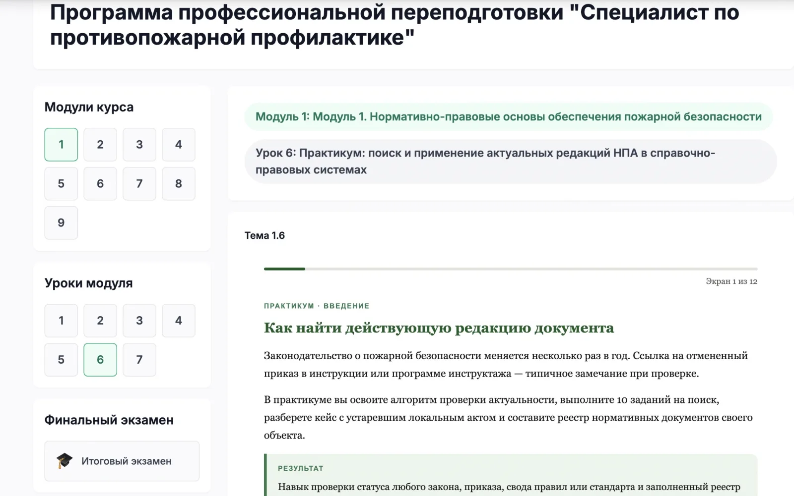This screenshot has height=496, width=794.
Task: Click the Финальный экзамен heading
Action: (109, 420)
